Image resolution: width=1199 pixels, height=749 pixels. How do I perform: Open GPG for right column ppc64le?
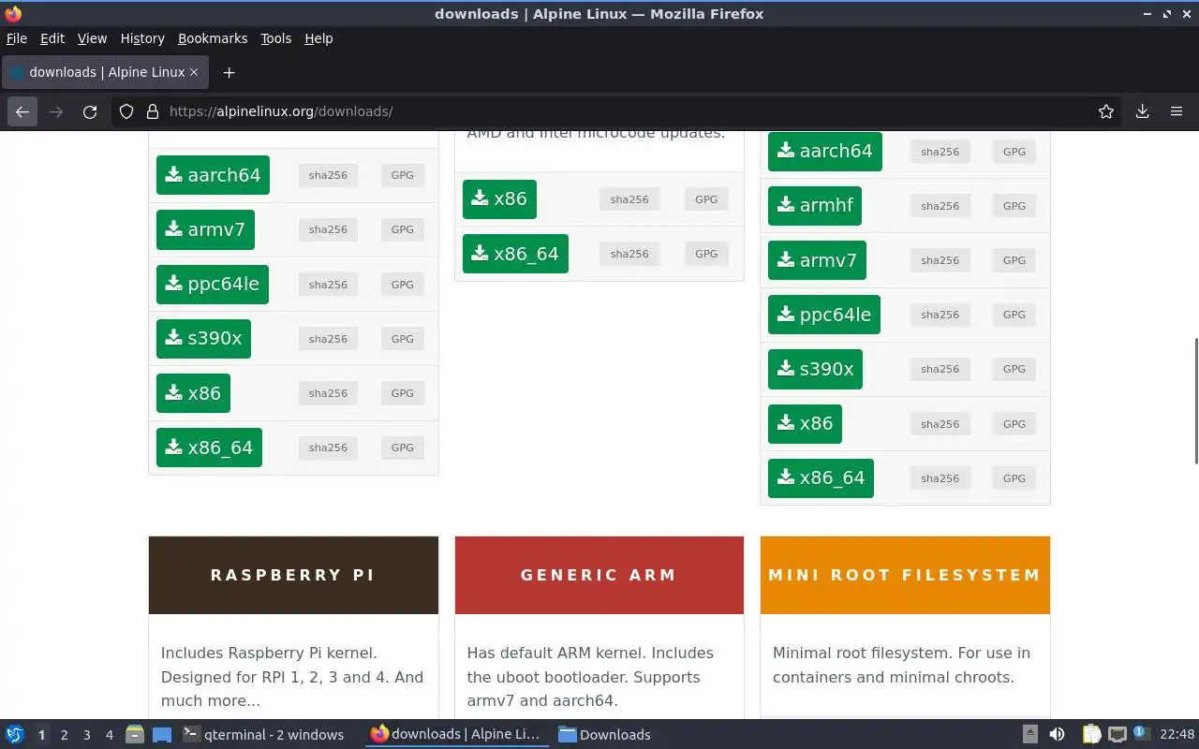(1014, 315)
